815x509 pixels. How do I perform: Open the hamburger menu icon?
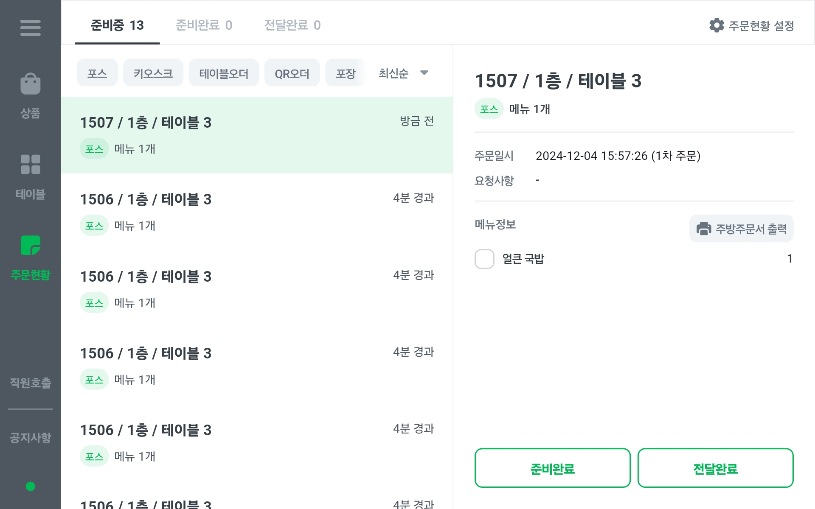click(30, 28)
